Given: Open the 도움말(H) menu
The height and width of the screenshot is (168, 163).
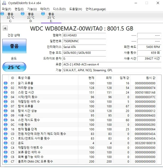Looking at the screenshot, I should [76, 9].
